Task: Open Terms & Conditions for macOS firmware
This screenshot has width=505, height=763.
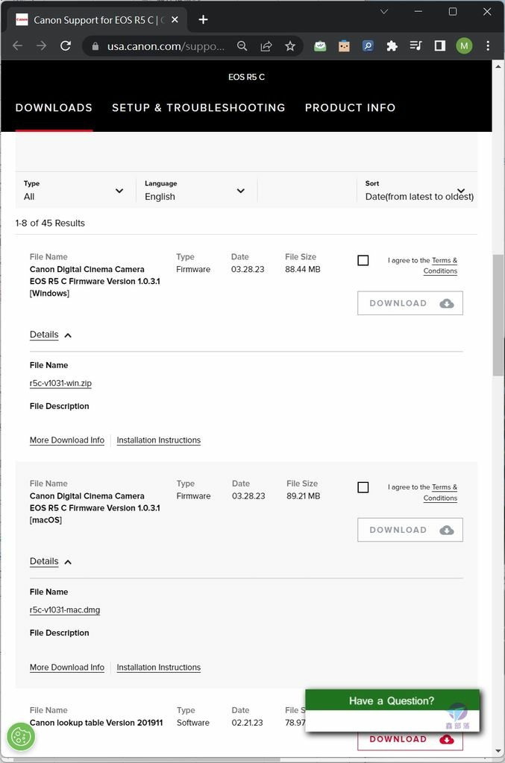Action: click(x=441, y=493)
